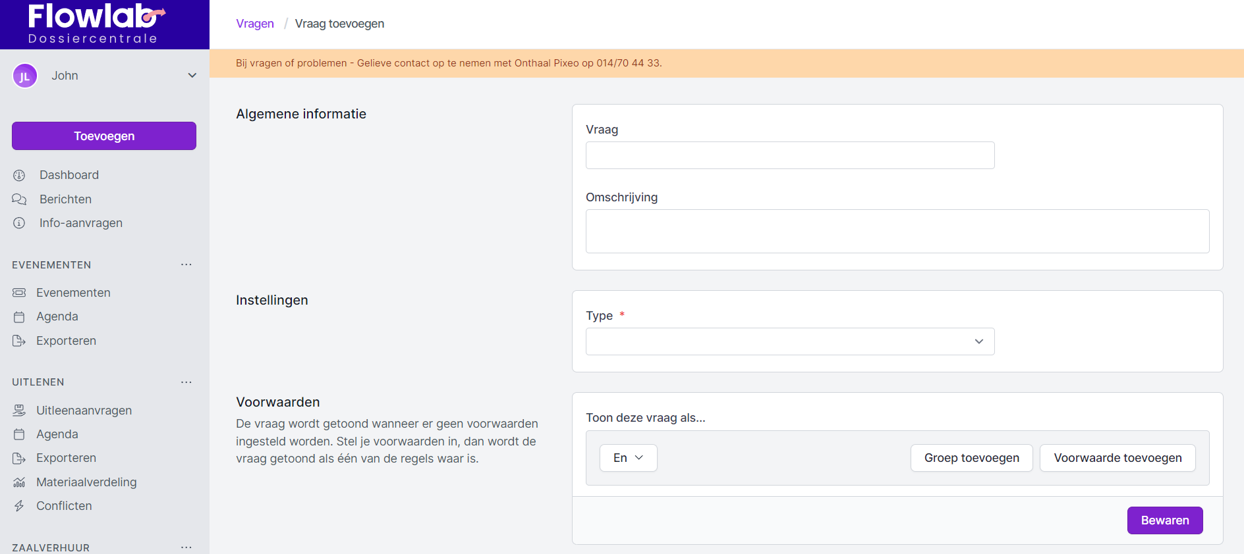The height and width of the screenshot is (554, 1244).
Task: Click the Voorwaarde toevoegen button
Action: click(1117, 458)
